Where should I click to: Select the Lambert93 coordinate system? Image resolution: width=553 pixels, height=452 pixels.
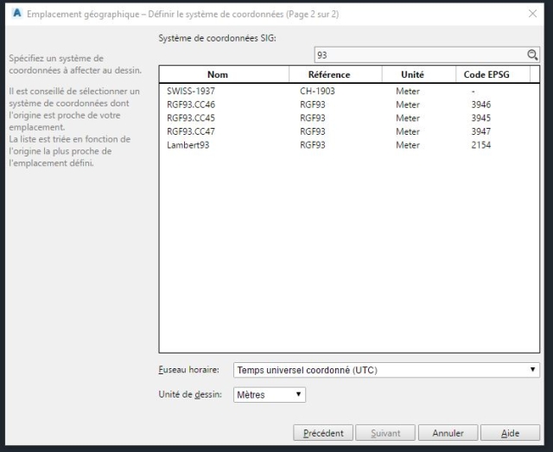click(x=349, y=144)
